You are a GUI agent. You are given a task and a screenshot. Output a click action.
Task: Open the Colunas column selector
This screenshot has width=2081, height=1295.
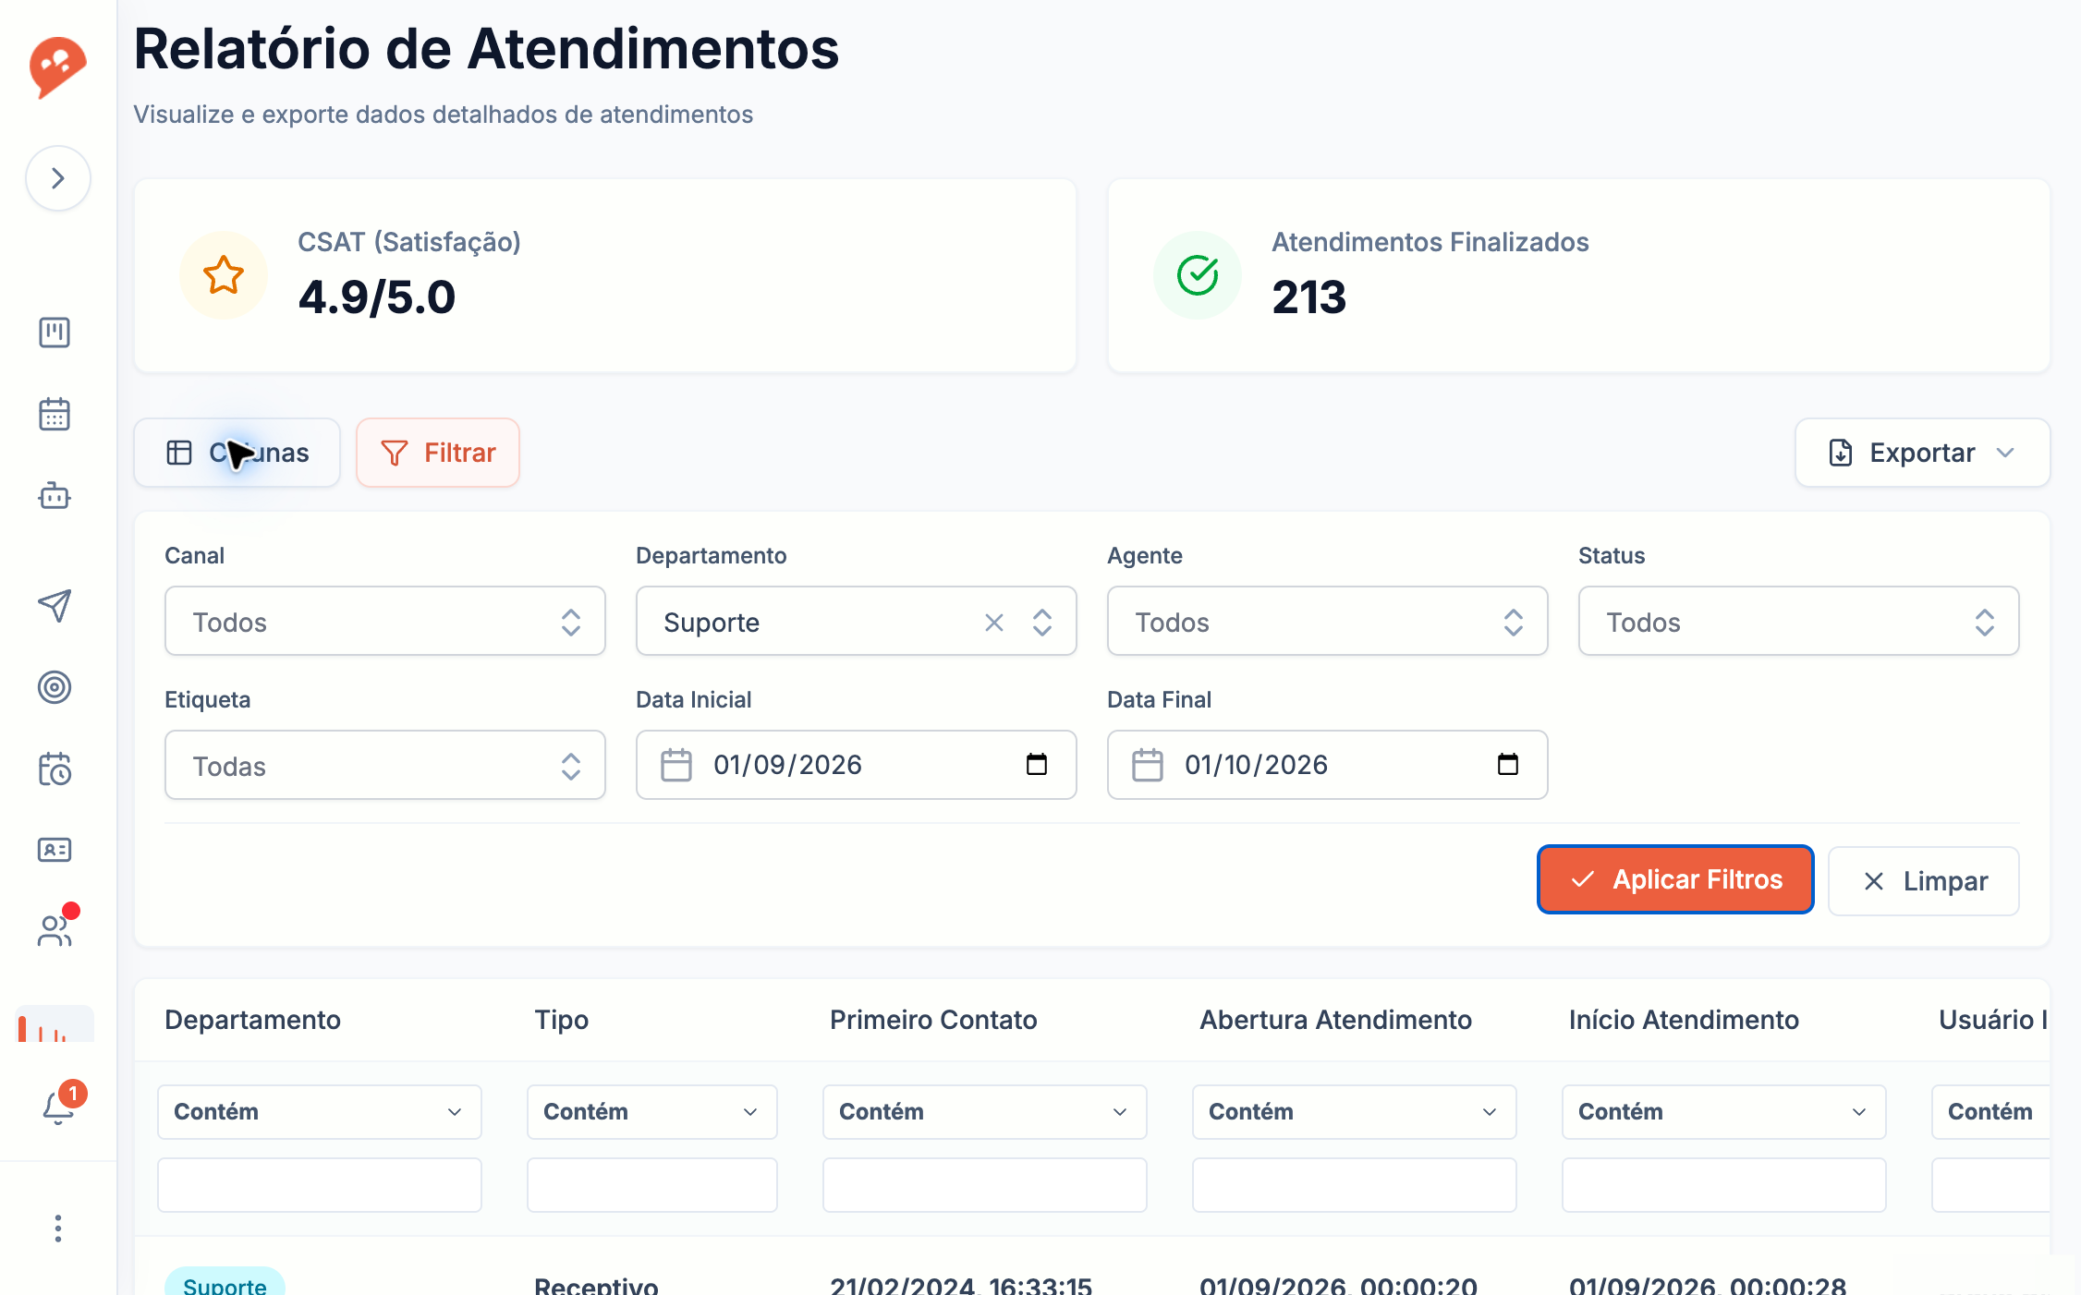pos(237,453)
